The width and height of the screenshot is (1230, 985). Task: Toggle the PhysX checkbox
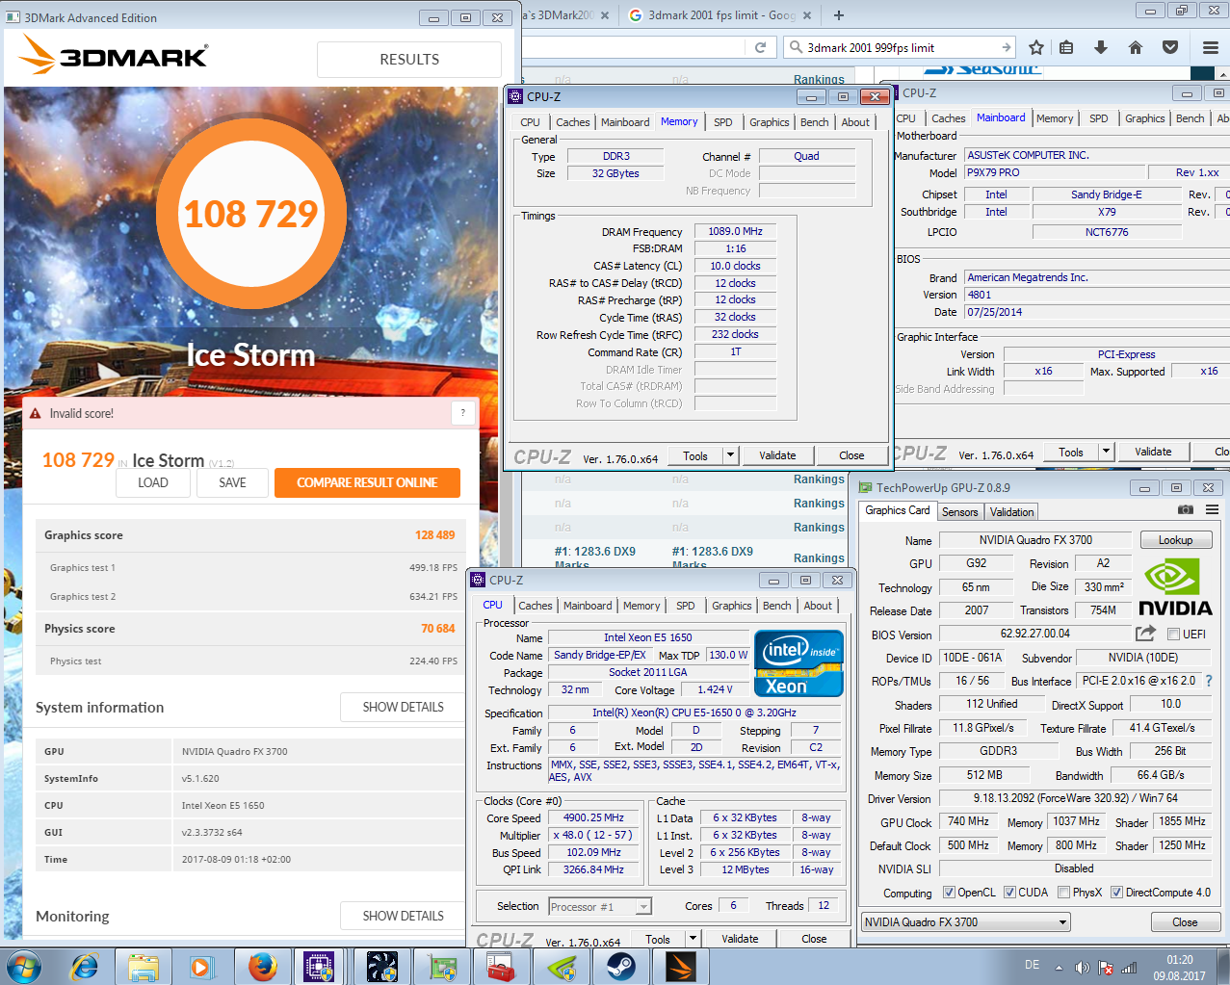[x=1063, y=893]
